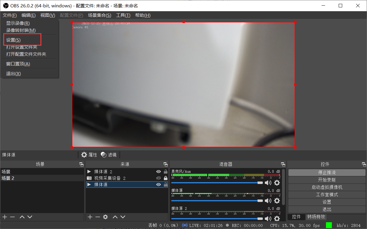Unlock the 视频采集设备 2 source

(165, 178)
